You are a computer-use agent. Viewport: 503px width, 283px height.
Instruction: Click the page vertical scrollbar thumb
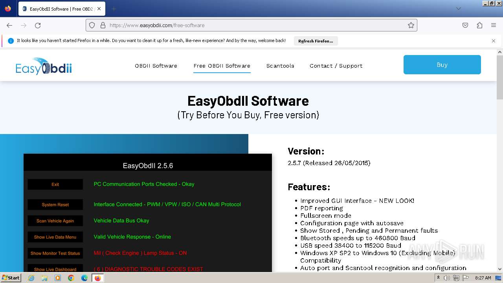tap(500, 77)
